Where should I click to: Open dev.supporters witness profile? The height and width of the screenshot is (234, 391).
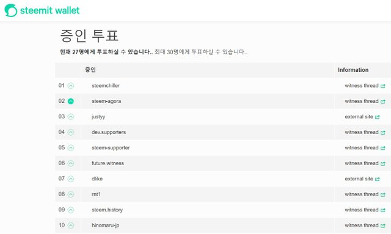pyautogui.click(x=109, y=132)
